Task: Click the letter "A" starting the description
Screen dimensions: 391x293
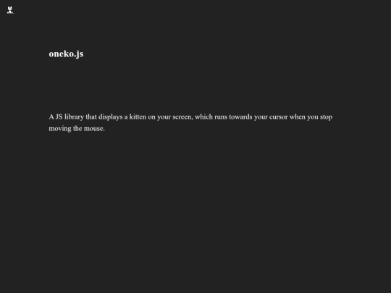Action: coord(51,117)
